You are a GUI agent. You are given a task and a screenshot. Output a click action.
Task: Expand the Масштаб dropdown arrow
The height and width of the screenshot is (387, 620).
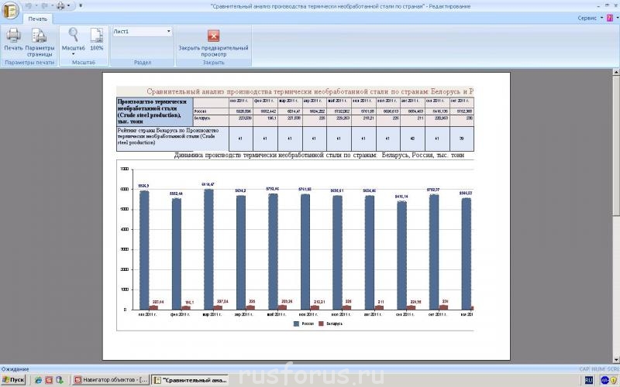click(74, 53)
